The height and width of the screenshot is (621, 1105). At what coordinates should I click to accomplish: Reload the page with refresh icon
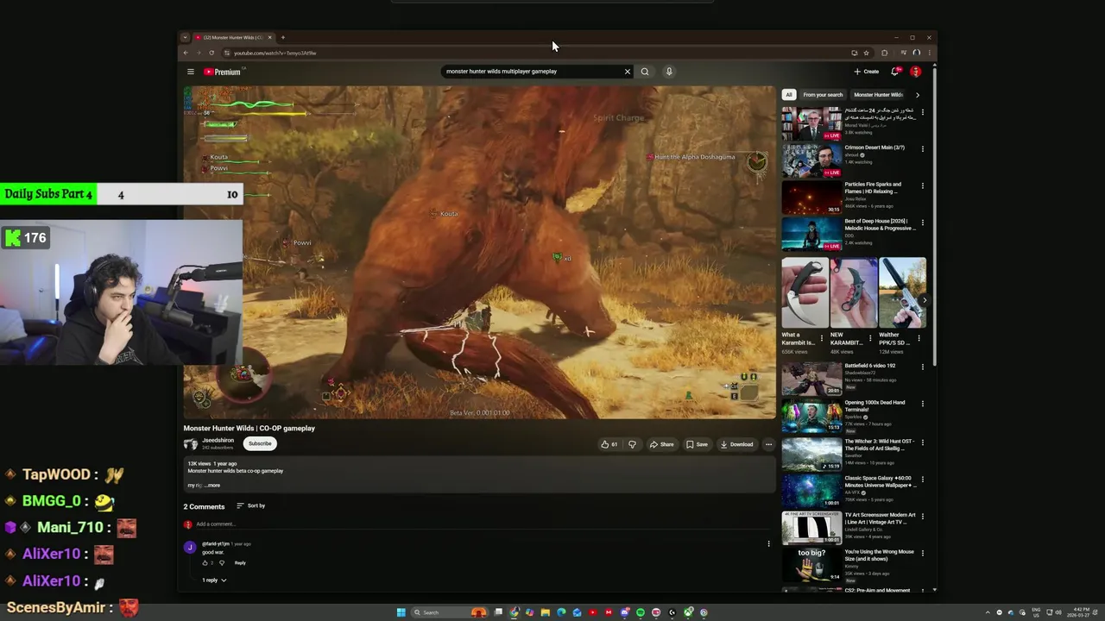click(x=212, y=53)
